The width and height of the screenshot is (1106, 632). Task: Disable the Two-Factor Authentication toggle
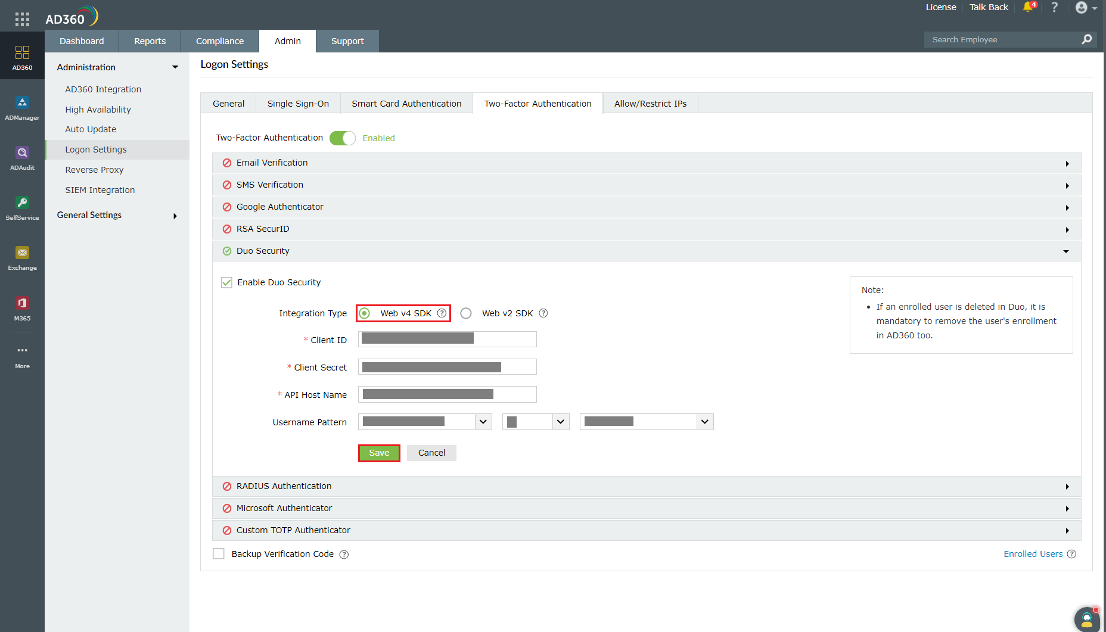tap(343, 138)
